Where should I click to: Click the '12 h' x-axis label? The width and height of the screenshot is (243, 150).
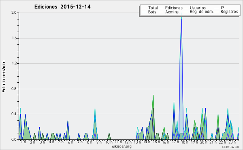pyautogui.click(x=128, y=142)
